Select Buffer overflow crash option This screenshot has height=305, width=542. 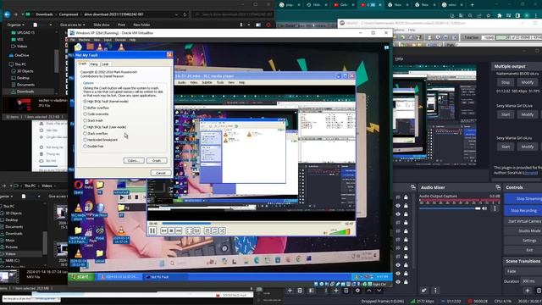96,108
